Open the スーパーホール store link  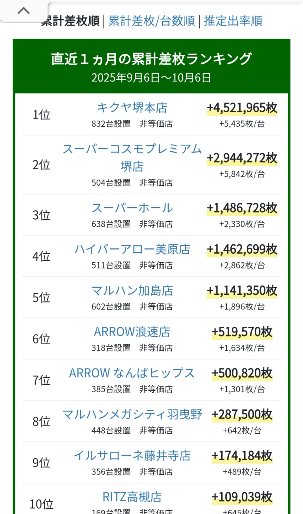(x=132, y=208)
